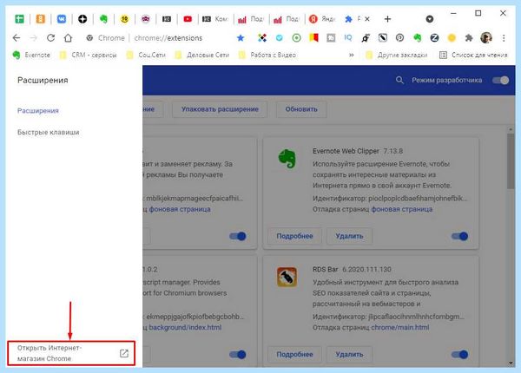521x373 pixels.
Task: Select Быстрые клавиши in side menu
Action: [x=48, y=132]
